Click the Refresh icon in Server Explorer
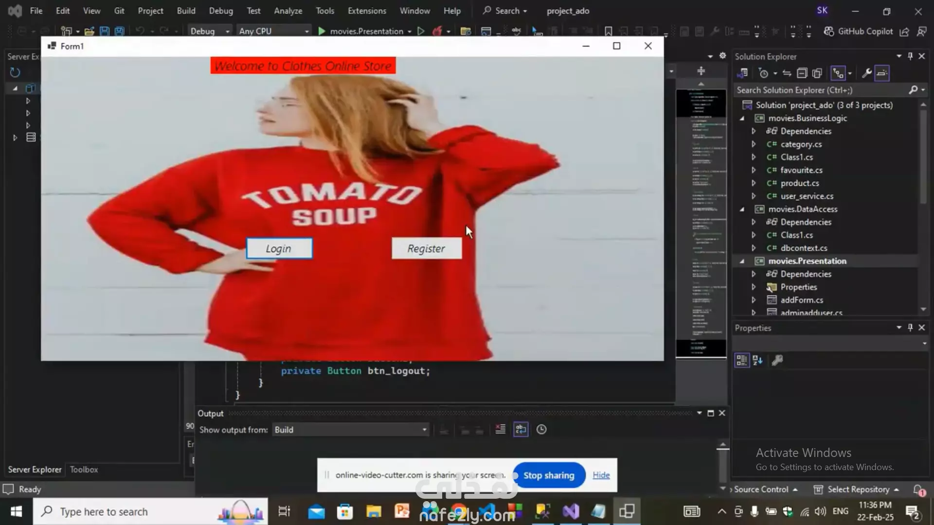The height and width of the screenshot is (525, 934). point(15,72)
